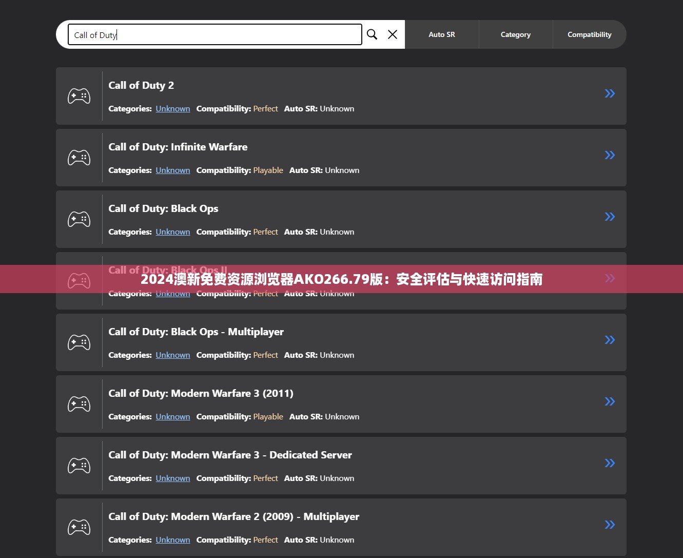Click the magnifying glass search icon
Screen dimensions: 683x558
pyautogui.click(x=372, y=34)
